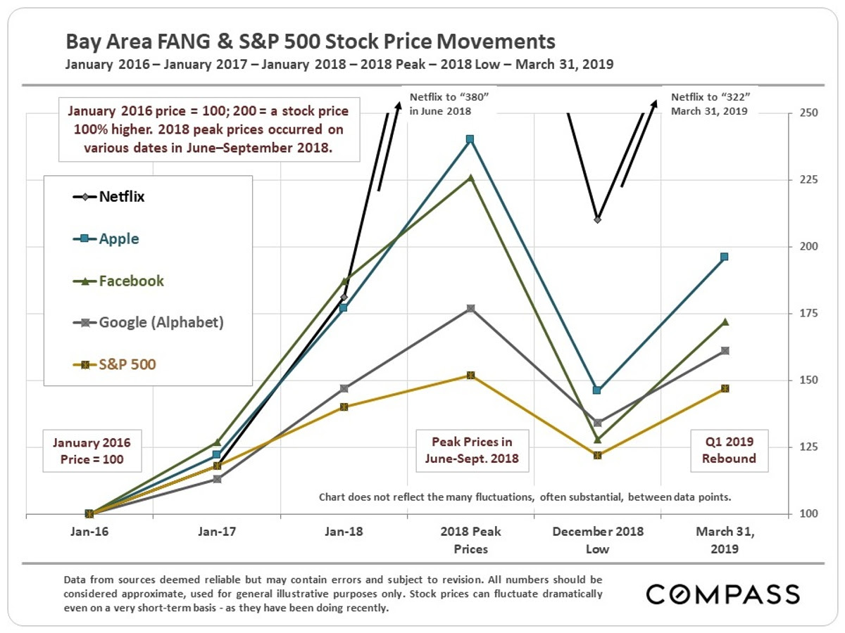The height and width of the screenshot is (633, 845).
Task: Click the Netflix diamond marker in the legend
Action: [85, 197]
